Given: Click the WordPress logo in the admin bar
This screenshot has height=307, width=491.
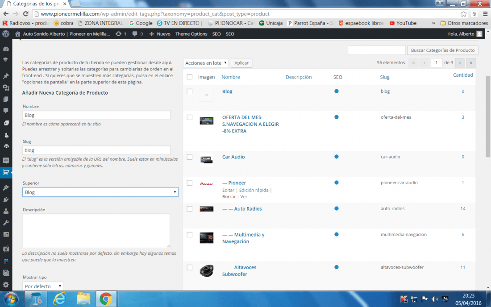Looking at the screenshot, I should pyautogui.click(x=6, y=34).
